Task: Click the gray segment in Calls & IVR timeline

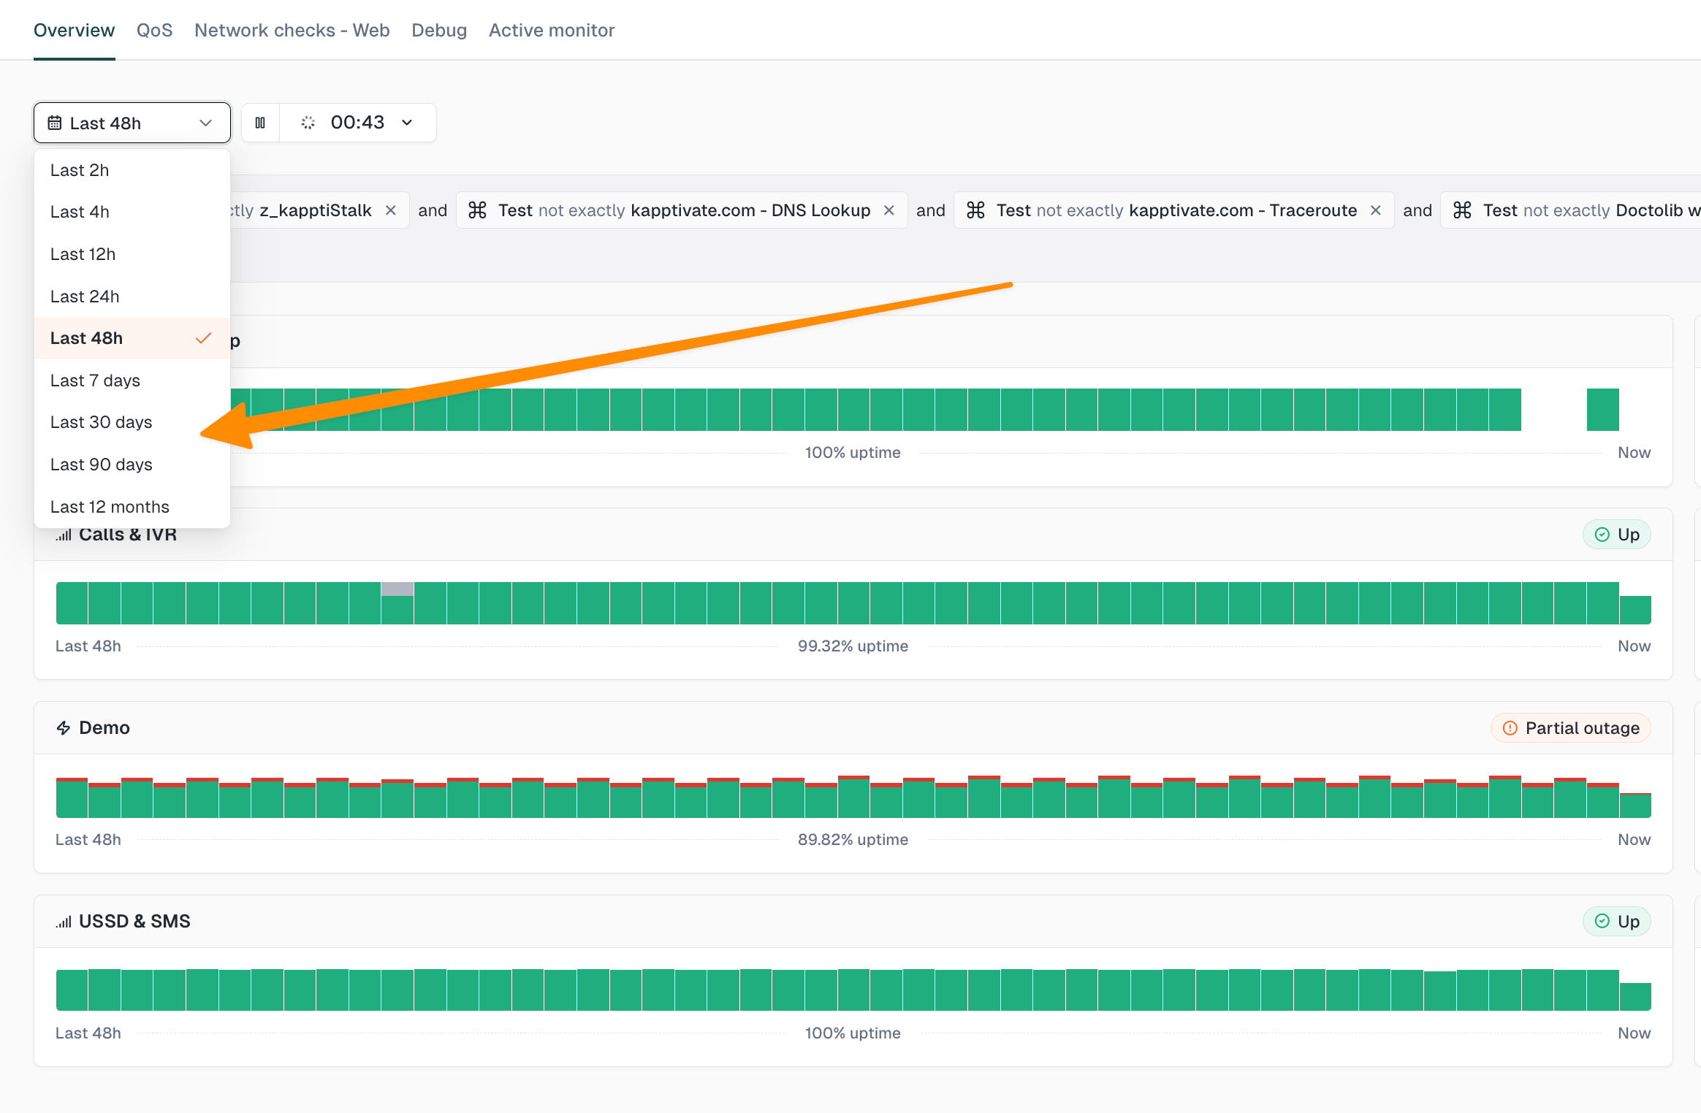Action: click(x=397, y=589)
